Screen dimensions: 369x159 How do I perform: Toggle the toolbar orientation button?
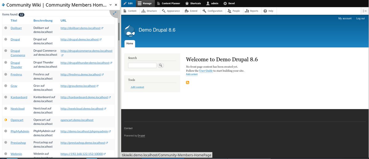pyautogui.click(x=365, y=11)
